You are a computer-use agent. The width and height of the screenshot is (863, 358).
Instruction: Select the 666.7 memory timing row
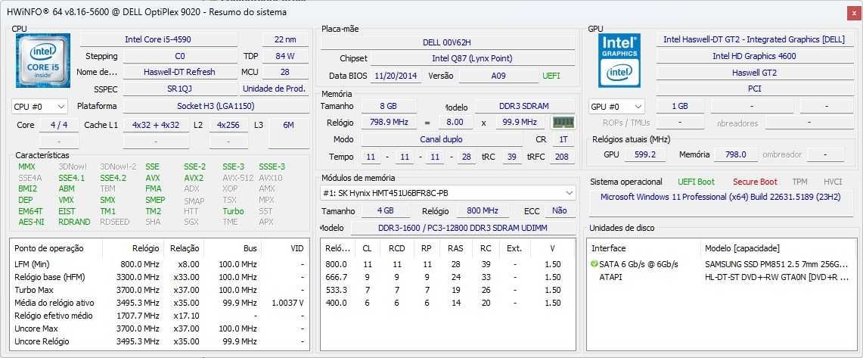(447, 277)
